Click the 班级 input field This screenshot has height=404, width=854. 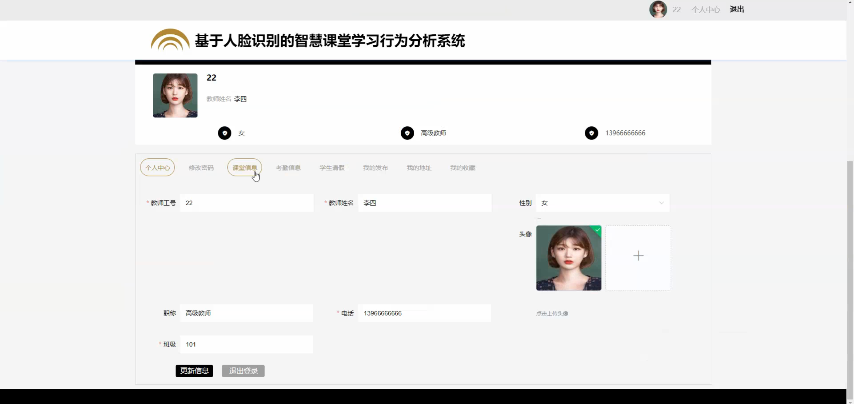click(x=246, y=344)
